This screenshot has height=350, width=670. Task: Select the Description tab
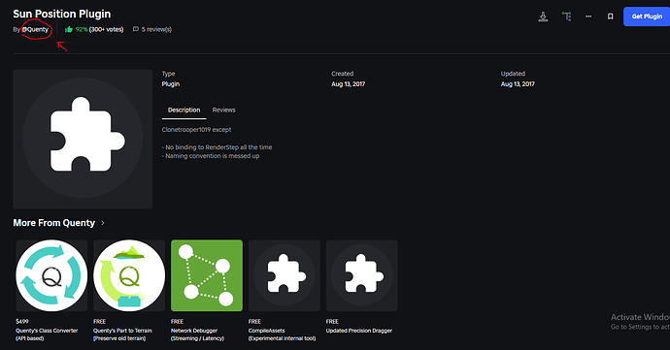(184, 110)
